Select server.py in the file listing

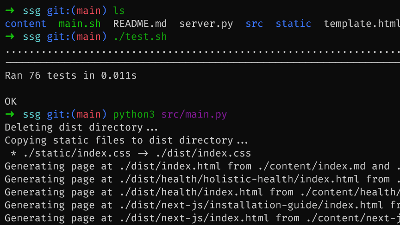[206, 24]
